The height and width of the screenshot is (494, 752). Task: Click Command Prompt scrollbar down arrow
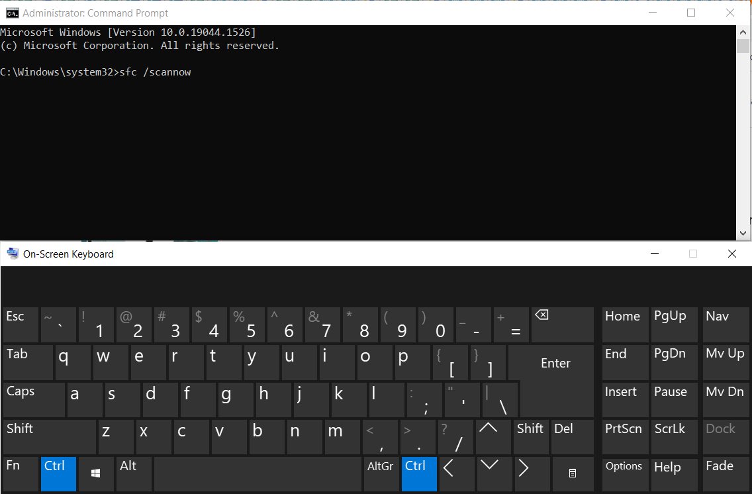(743, 234)
